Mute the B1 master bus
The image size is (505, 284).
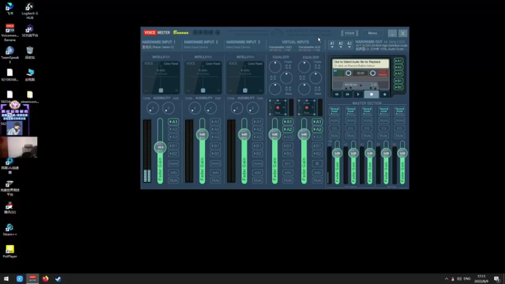[x=384, y=136]
